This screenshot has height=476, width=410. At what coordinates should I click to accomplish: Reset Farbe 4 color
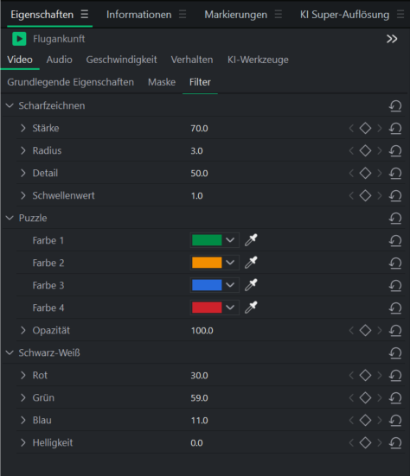[x=395, y=308]
